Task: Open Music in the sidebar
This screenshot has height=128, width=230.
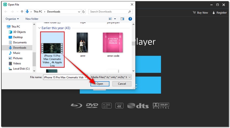Action: click(x=16, y=53)
